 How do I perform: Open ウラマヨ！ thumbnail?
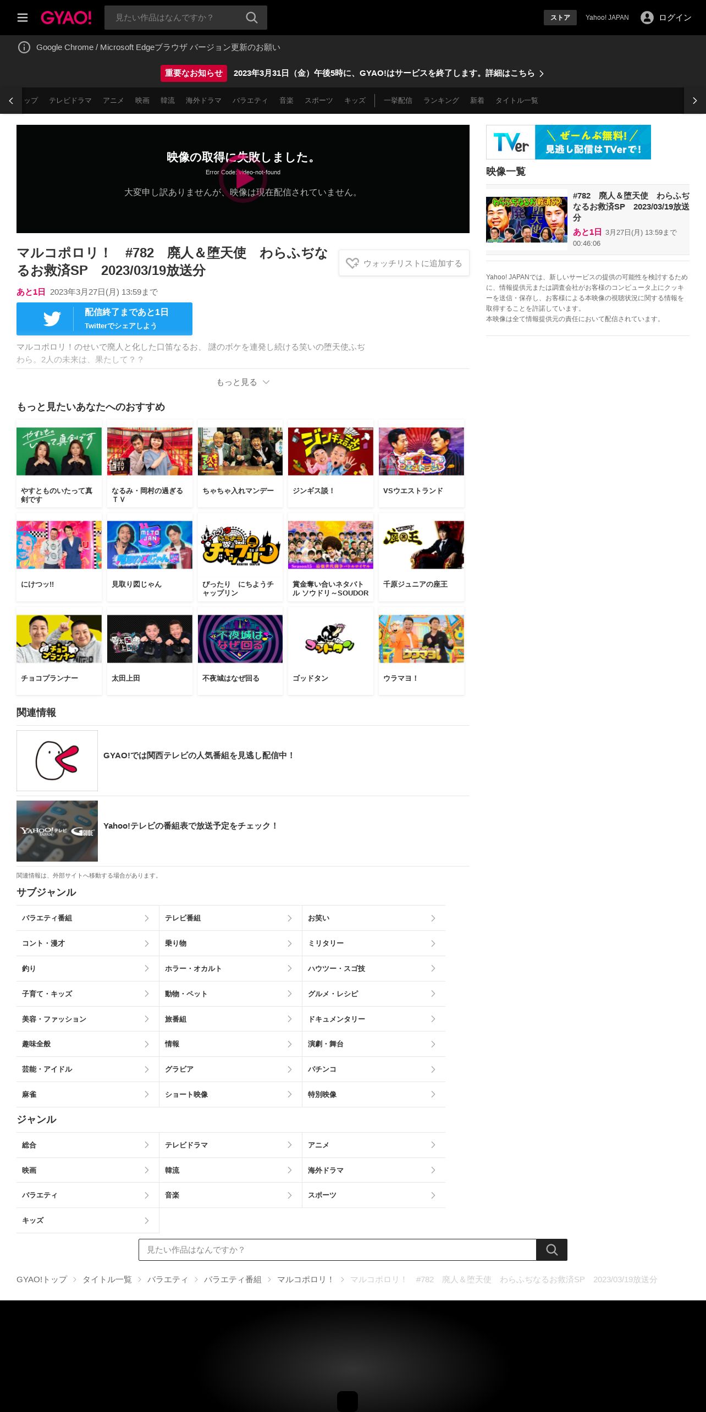[x=421, y=639]
